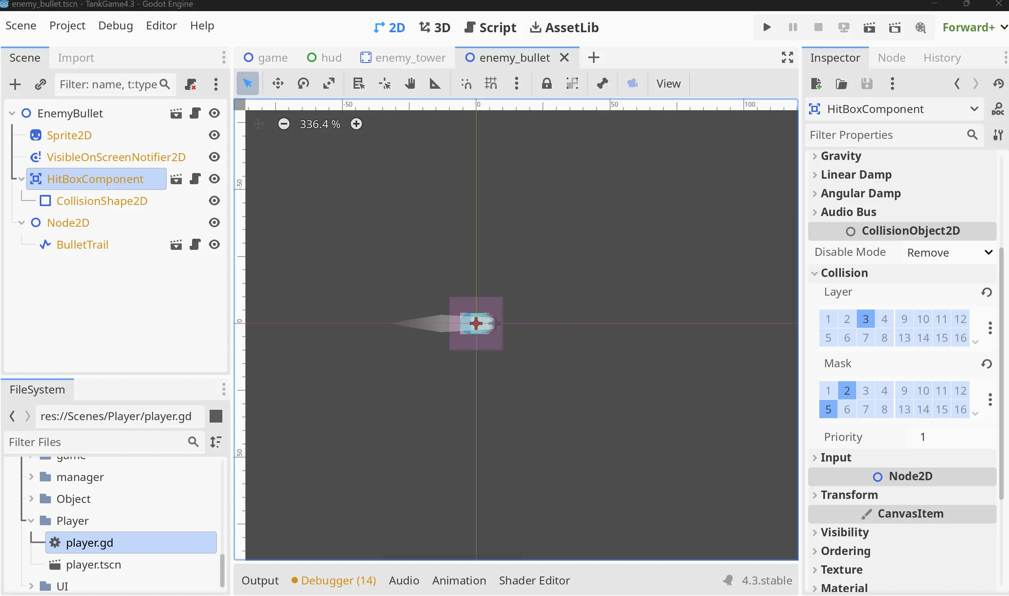Viewport: 1009px width, 596px height.
Task: Open the Shader Editor bottom panel
Action: [x=534, y=580]
